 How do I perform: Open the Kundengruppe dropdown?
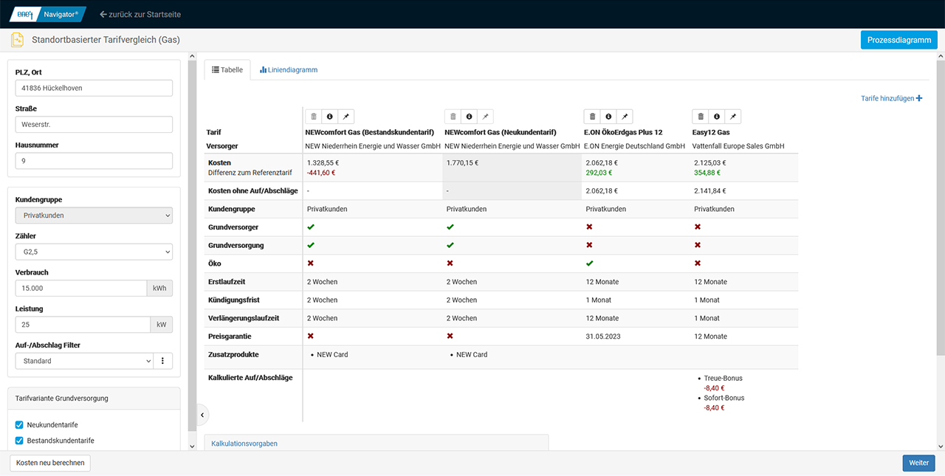click(x=94, y=215)
